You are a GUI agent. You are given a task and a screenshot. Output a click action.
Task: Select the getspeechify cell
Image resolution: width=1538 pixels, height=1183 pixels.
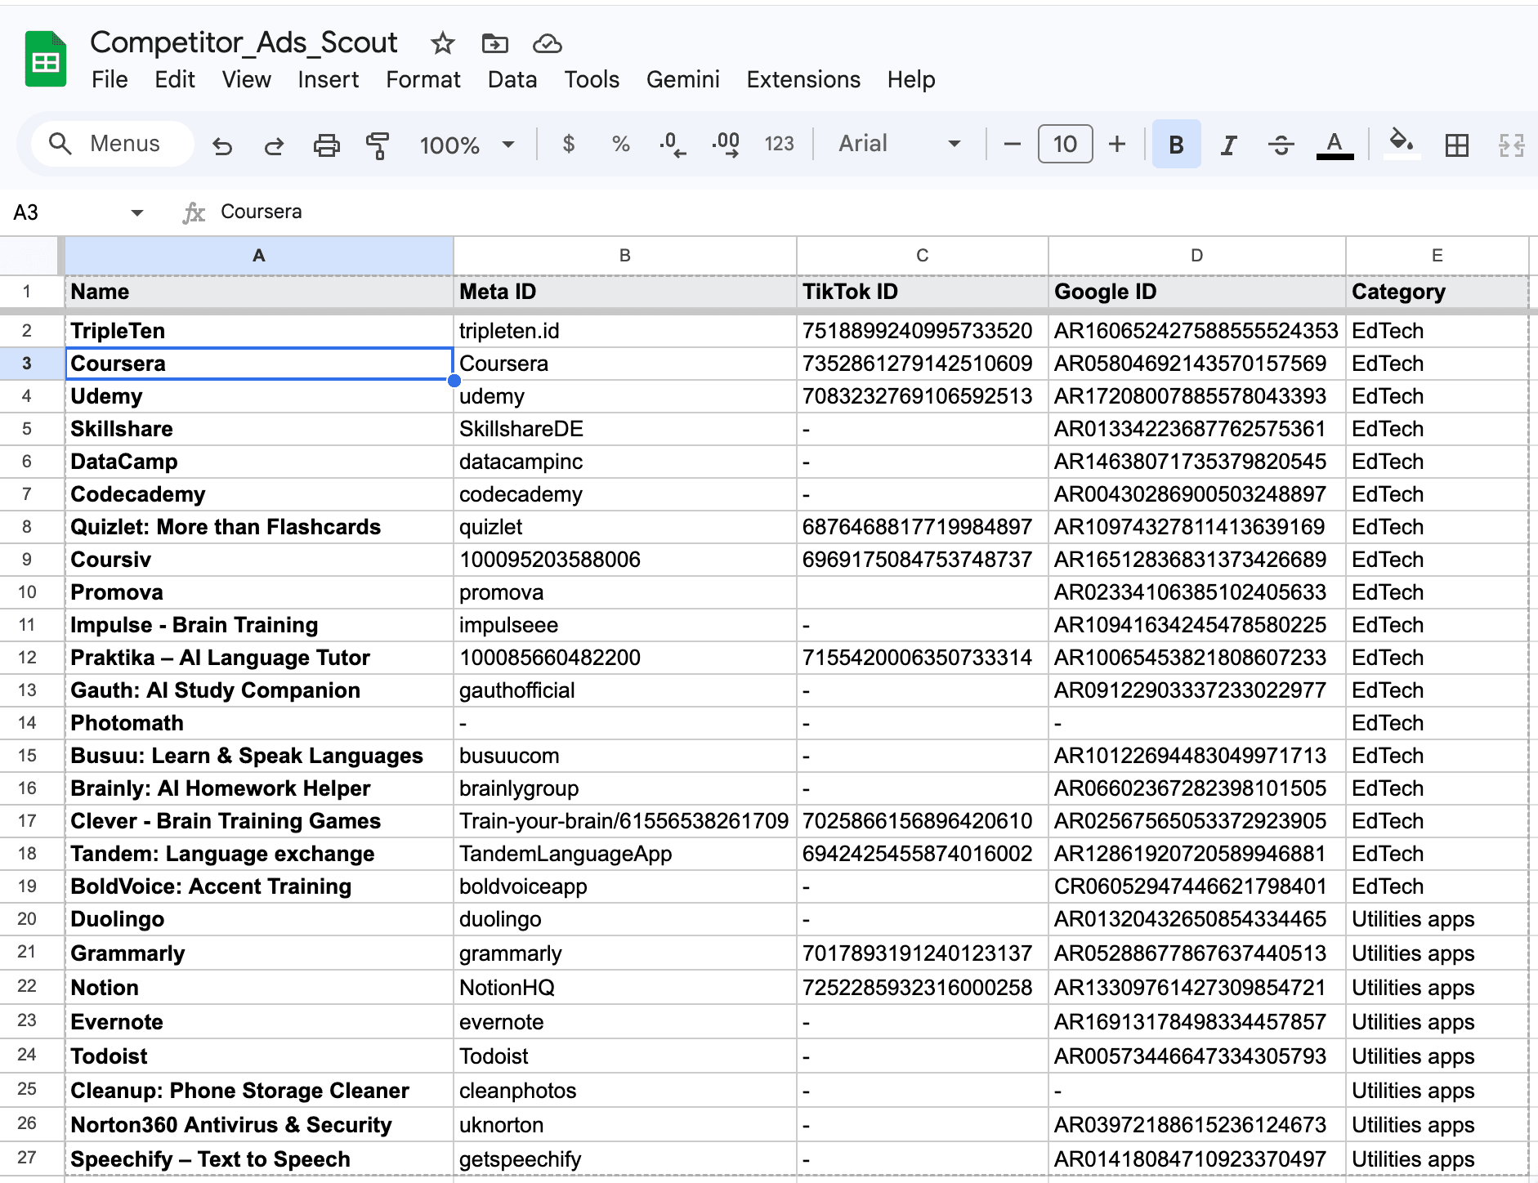coord(625,1159)
